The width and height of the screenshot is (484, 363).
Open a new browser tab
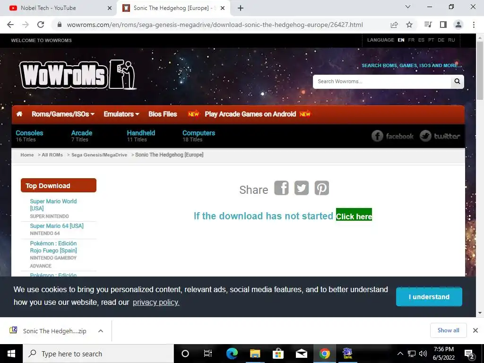coord(241,8)
